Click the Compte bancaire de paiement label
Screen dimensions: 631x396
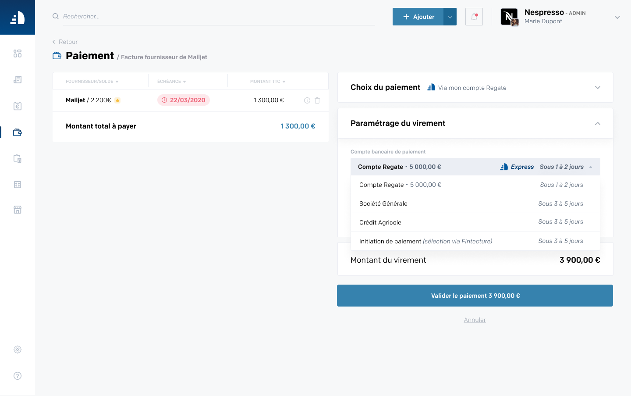click(388, 152)
